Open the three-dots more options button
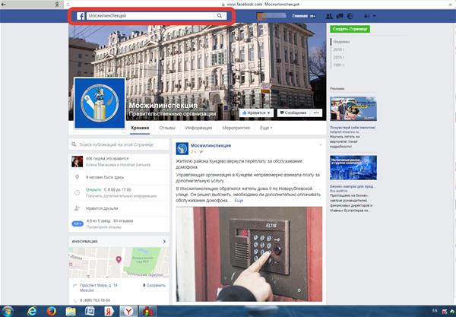Viewport: 456px width, 317px height. tap(316, 113)
